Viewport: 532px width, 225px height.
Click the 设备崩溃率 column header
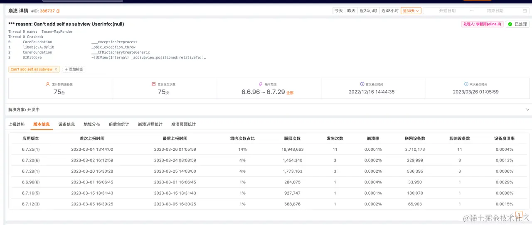click(505, 138)
